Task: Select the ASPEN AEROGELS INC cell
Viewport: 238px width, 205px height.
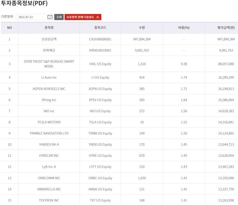Action: pos(49,89)
